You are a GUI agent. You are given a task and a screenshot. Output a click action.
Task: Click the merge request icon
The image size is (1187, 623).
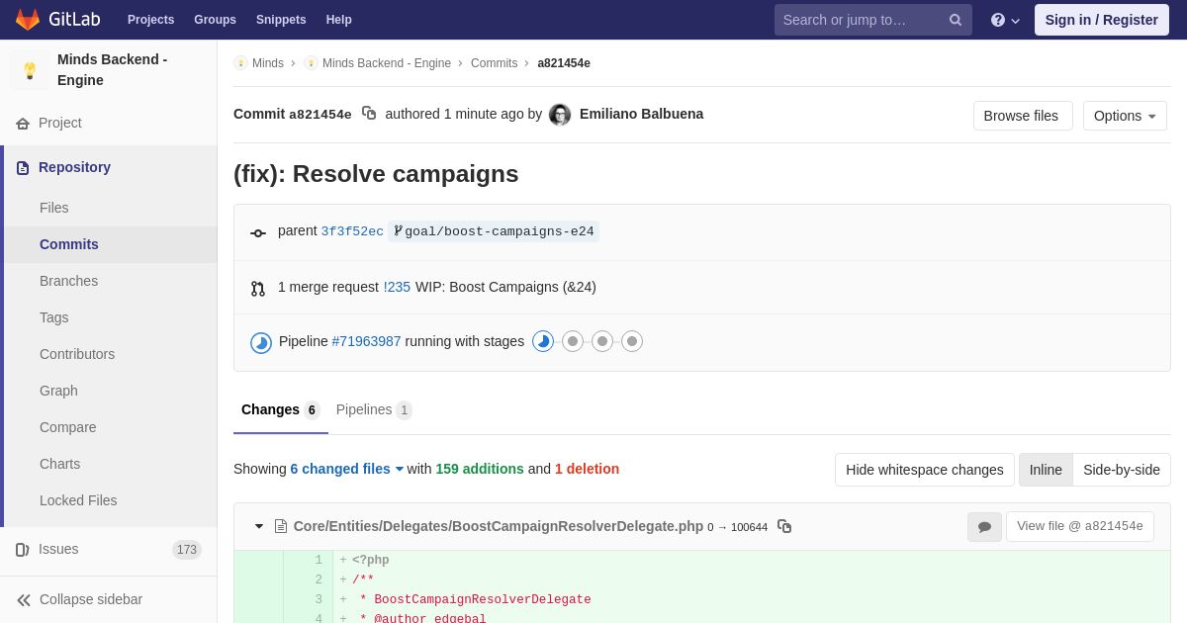point(258,289)
